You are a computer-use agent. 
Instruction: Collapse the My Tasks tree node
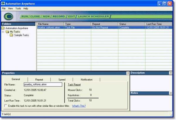[3, 32]
